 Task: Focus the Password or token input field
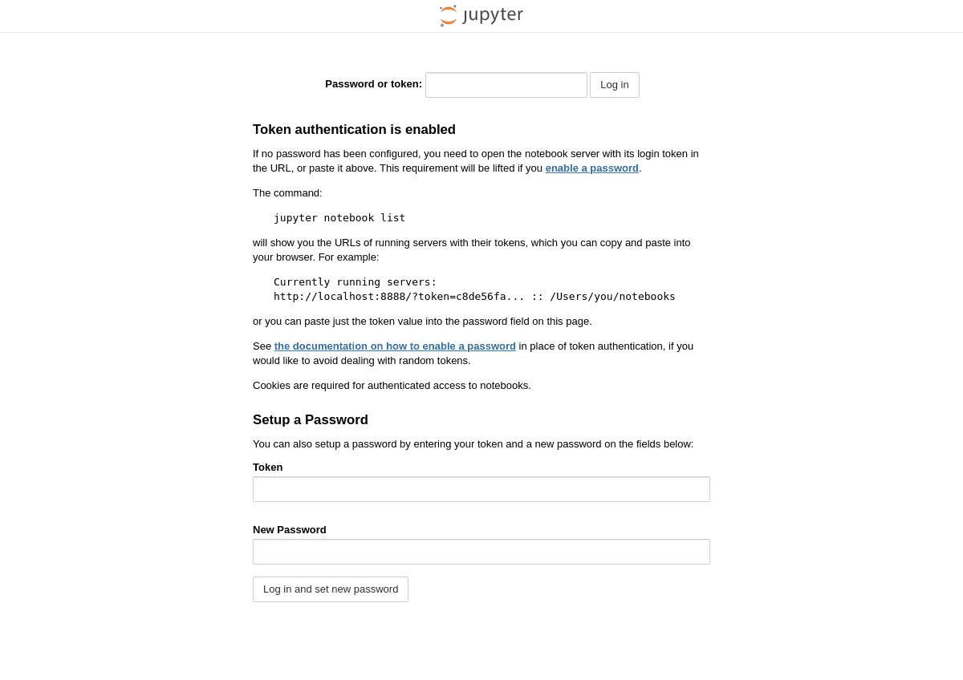point(506,85)
